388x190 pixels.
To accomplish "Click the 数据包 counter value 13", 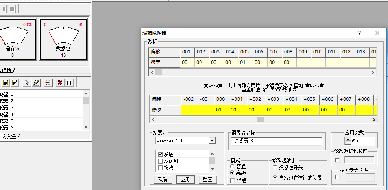I will (63, 55).
